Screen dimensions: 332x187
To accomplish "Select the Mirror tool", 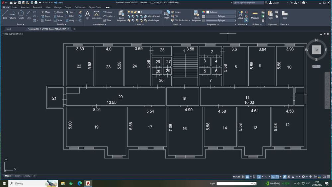I will [58, 16].
